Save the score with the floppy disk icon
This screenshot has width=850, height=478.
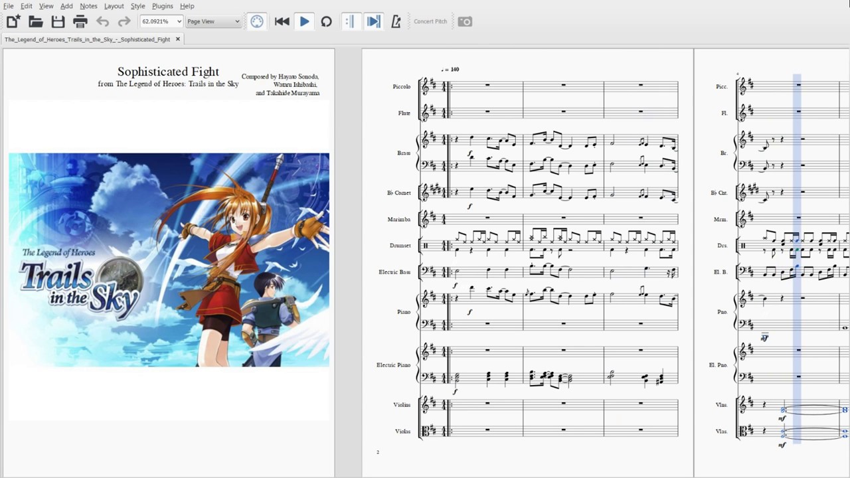tap(58, 21)
